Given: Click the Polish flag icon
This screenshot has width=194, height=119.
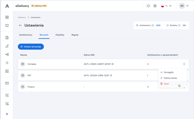Looking at the screenshot, I should point(163,6).
